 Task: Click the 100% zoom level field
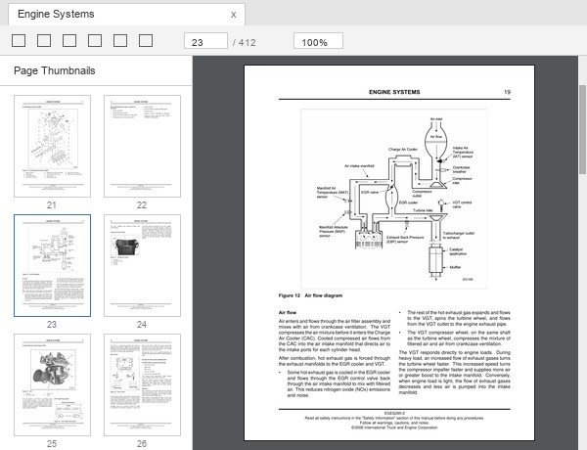tap(318, 41)
